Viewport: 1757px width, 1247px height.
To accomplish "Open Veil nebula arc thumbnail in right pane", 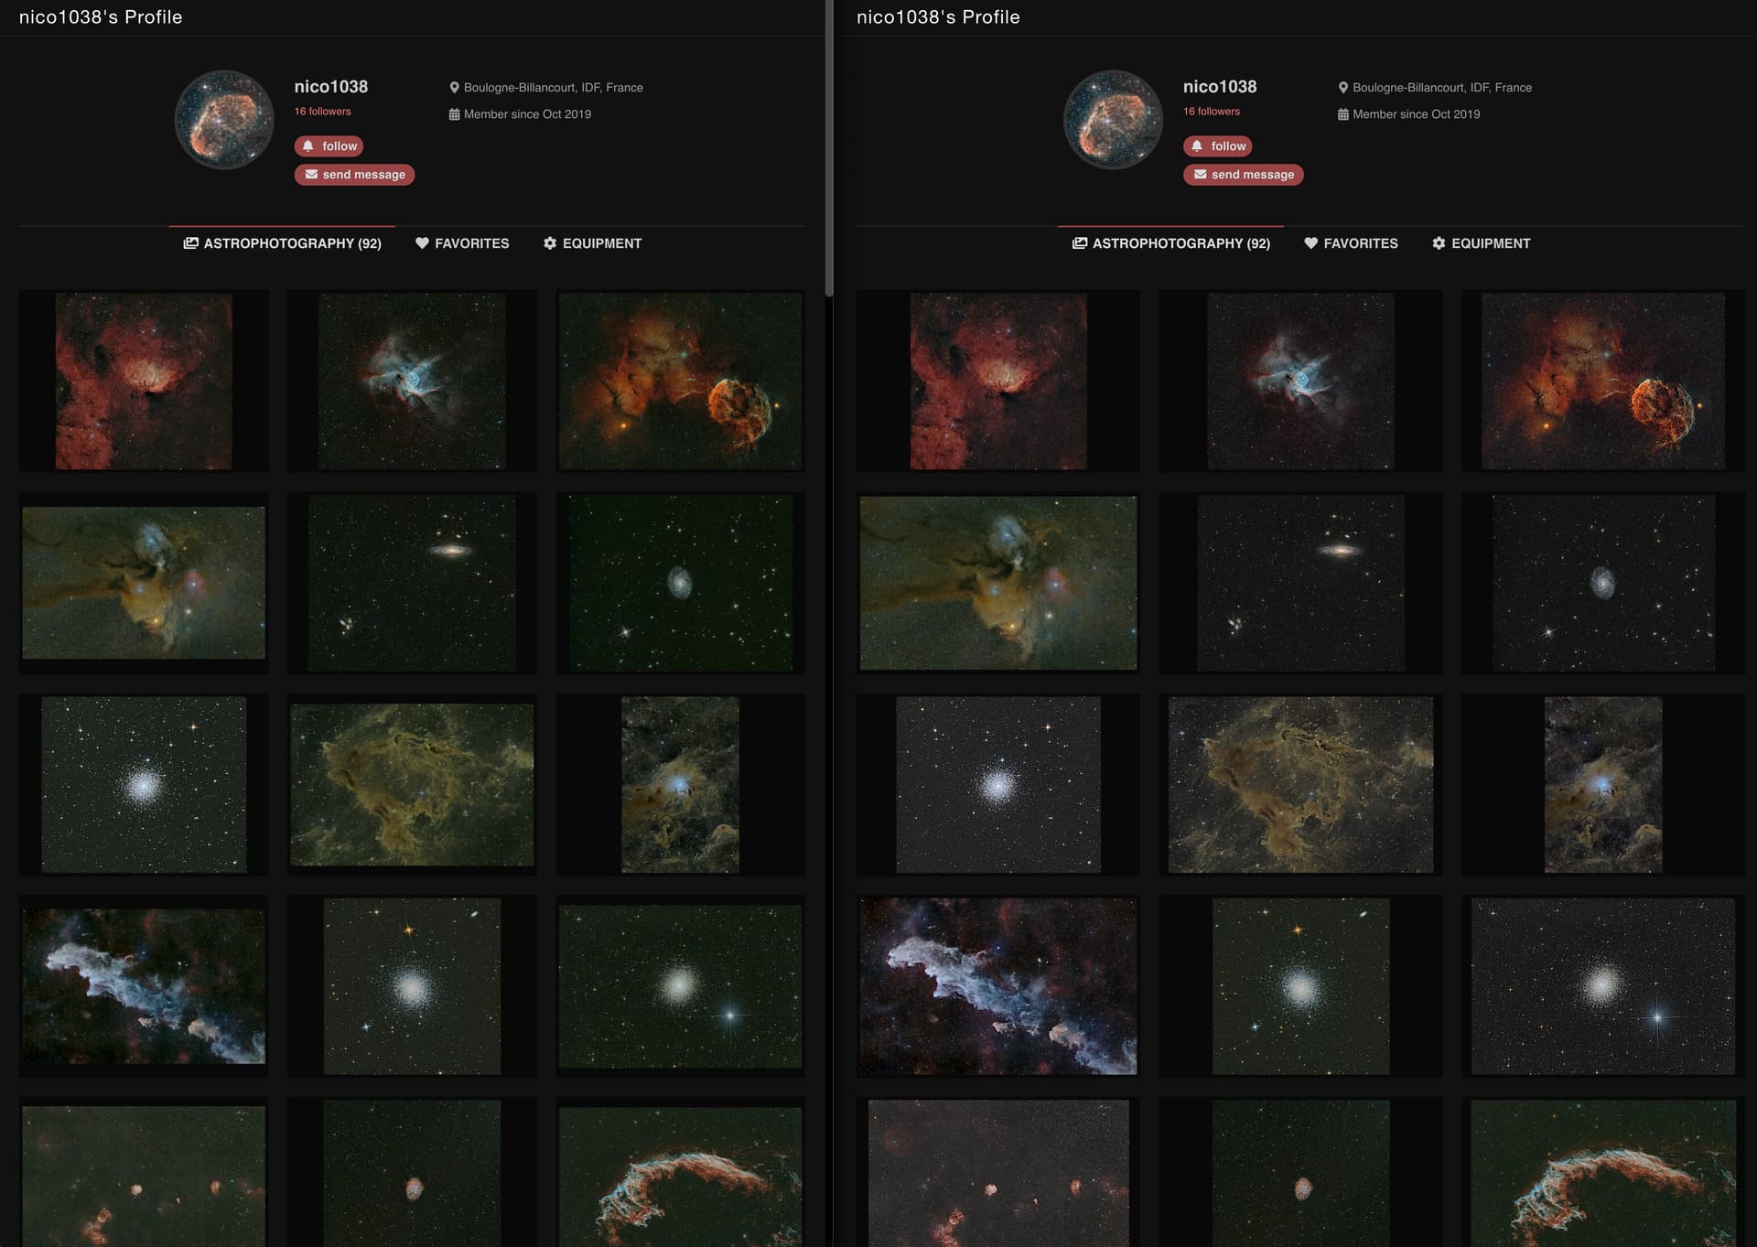I will (1603, 1172).
